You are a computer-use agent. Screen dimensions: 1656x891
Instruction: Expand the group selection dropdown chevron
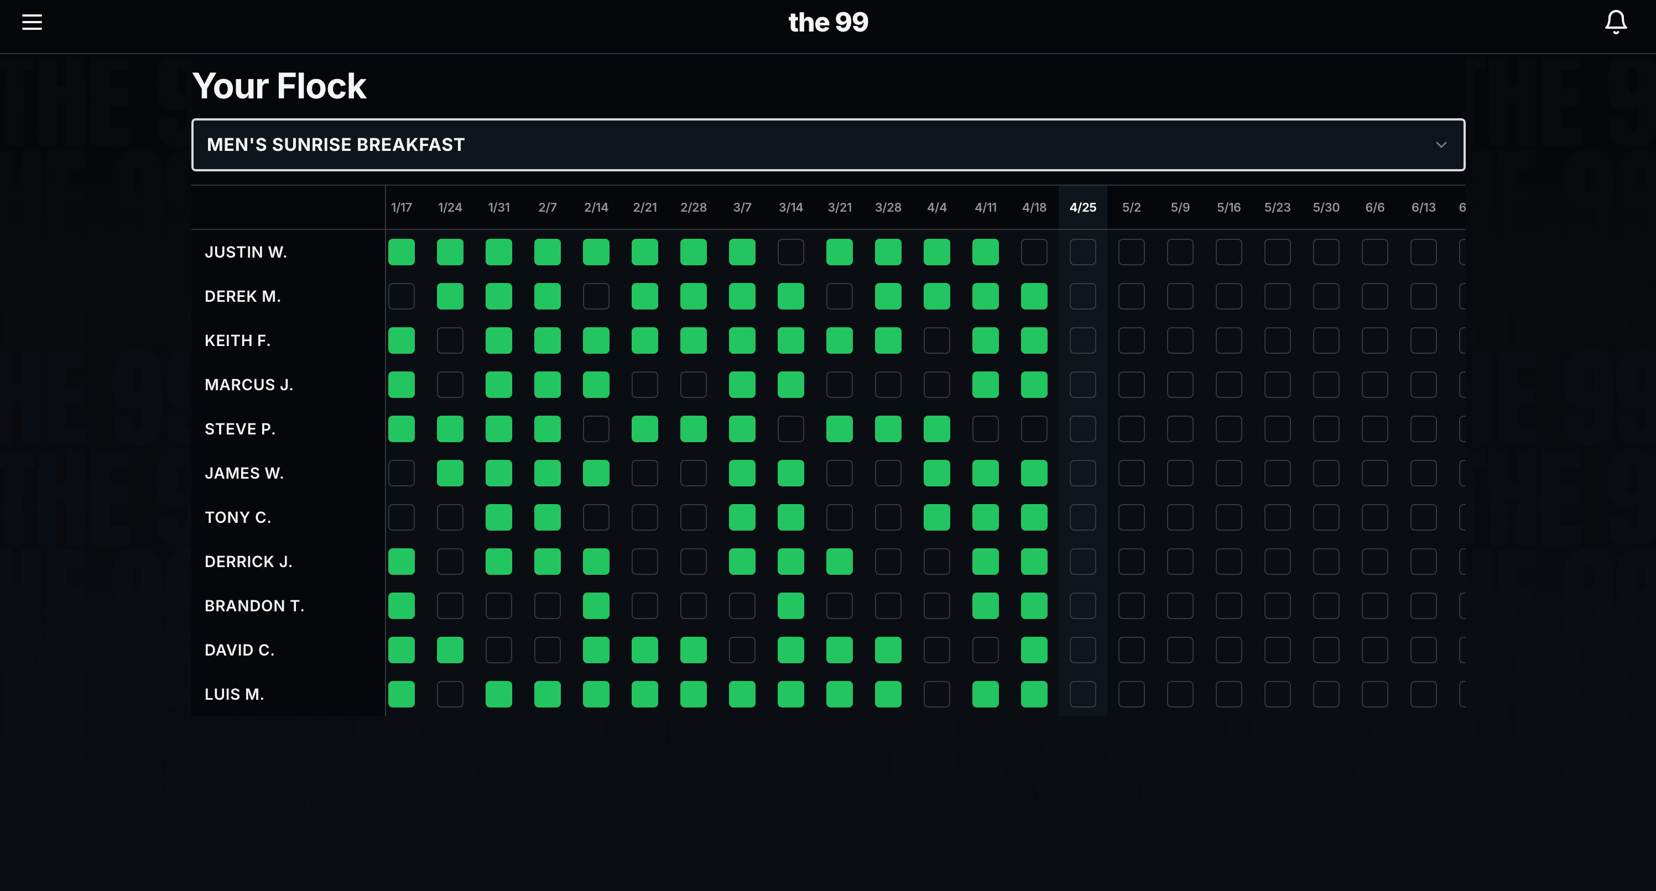1442,144
